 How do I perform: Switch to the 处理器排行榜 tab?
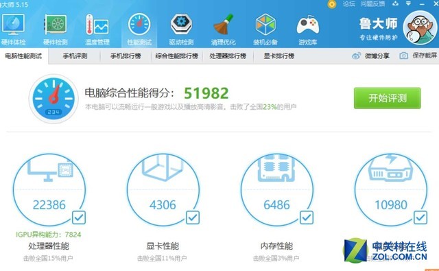pyautogui.click(x=228, y=56)
